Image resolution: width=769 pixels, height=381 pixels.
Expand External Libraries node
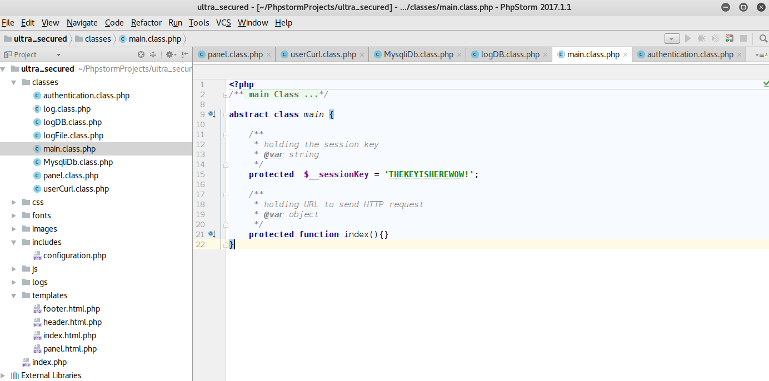pyautogui.click(x=3, y=375)
